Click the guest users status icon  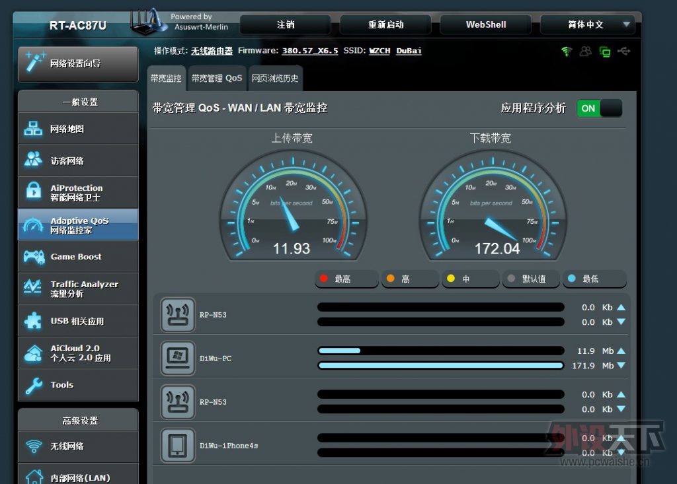pyautogui.click(x=586, y=52)
